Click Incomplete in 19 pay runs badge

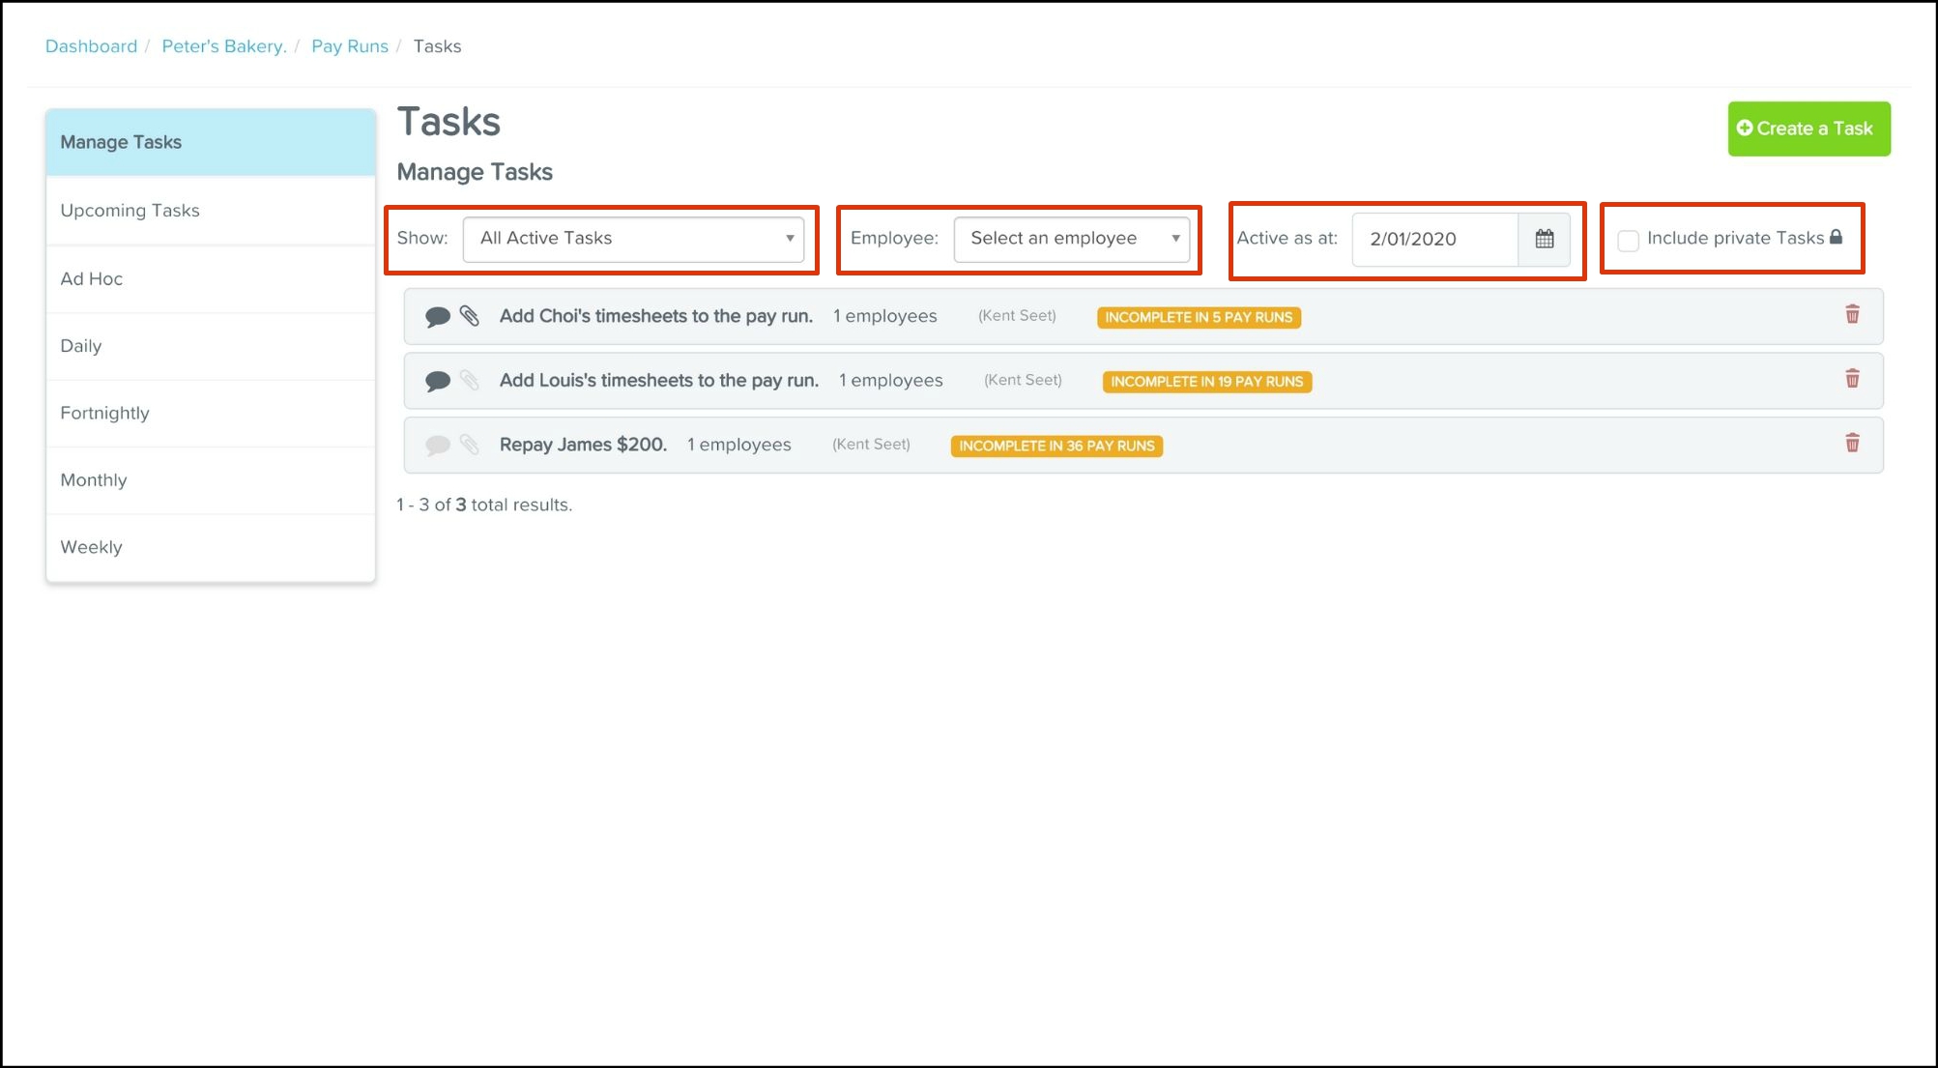tap(1206, 382)
